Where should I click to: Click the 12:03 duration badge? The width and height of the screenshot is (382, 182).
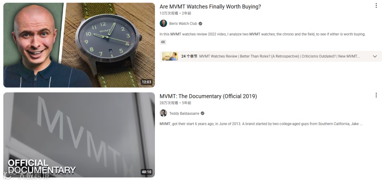point(146,82)
